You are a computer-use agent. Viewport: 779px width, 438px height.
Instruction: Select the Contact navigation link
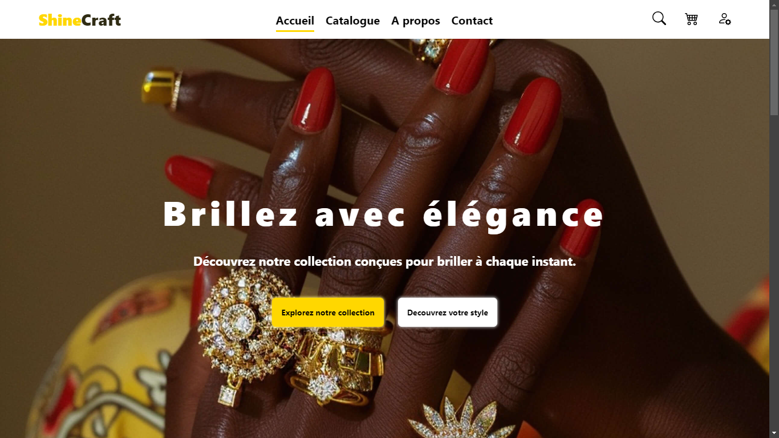point(472,21)
